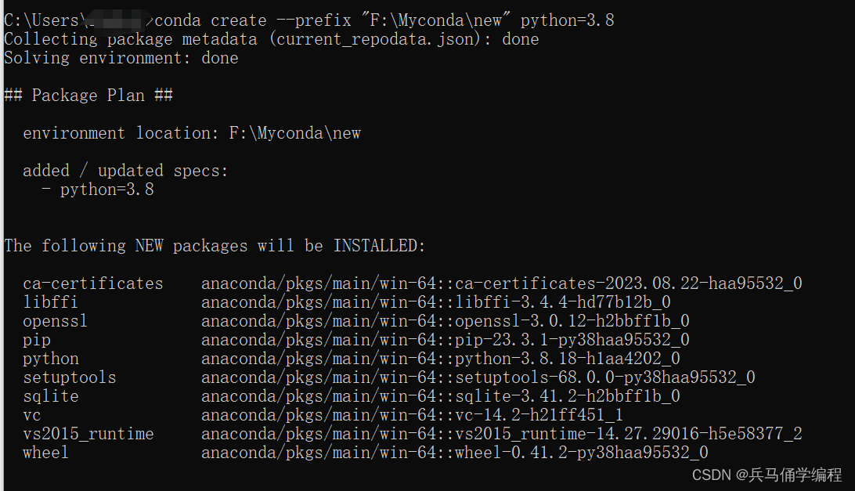The height and width of the screenshot is (491, 855).
Task: Click the "added / updated specs:" text
Action: (125, 171)
